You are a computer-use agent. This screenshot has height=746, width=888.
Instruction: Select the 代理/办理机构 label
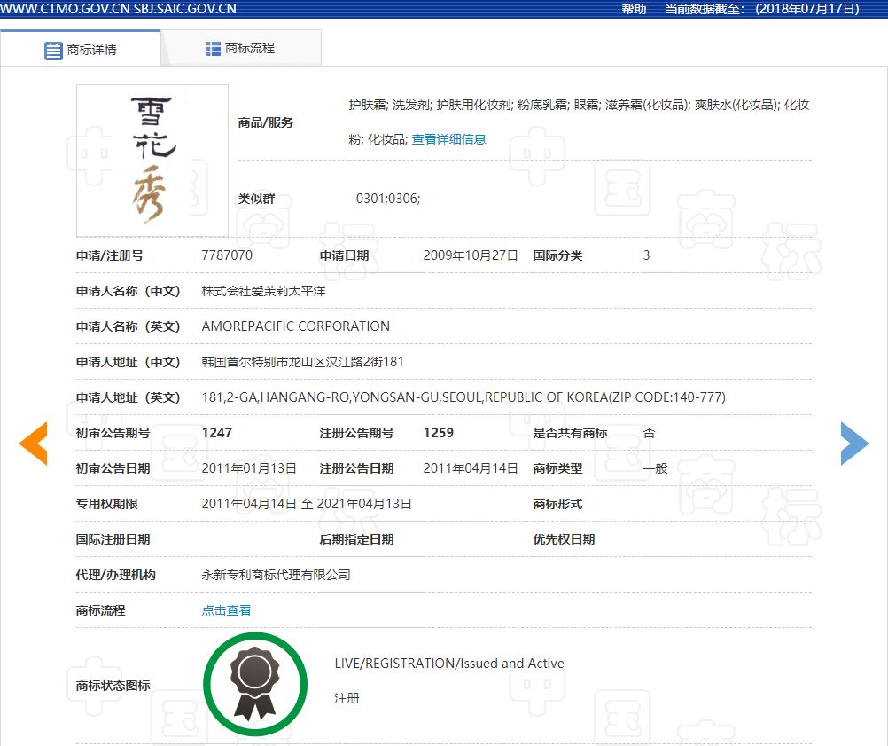[115, 575]
